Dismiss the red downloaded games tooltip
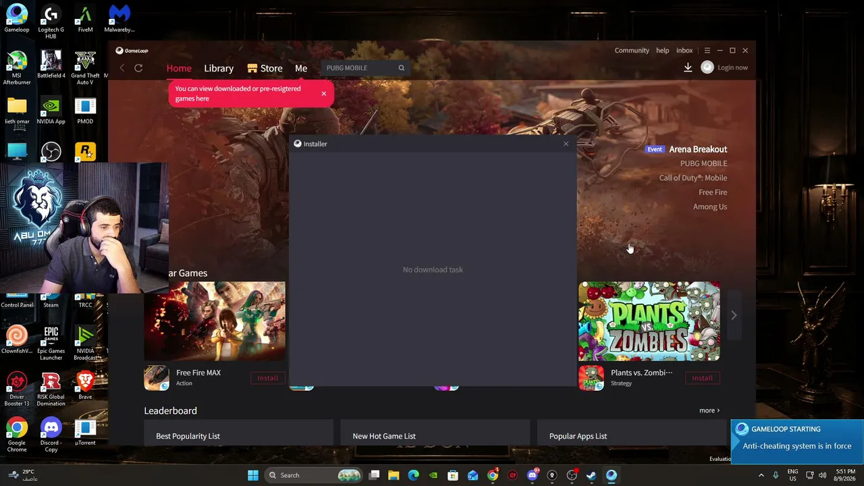Image resolution: width=864 pixels, height=486 pixels. [323, 93]
